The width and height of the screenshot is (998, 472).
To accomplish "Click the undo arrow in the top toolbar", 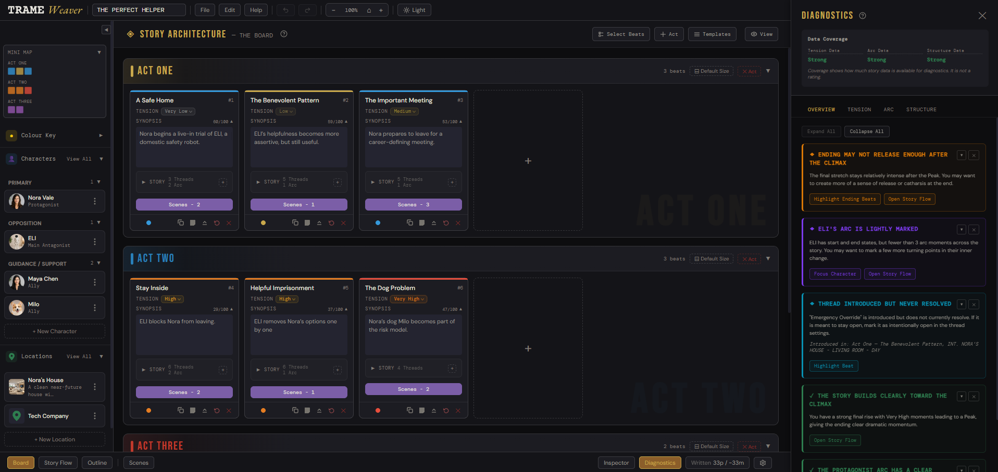I will click(285, 10).
